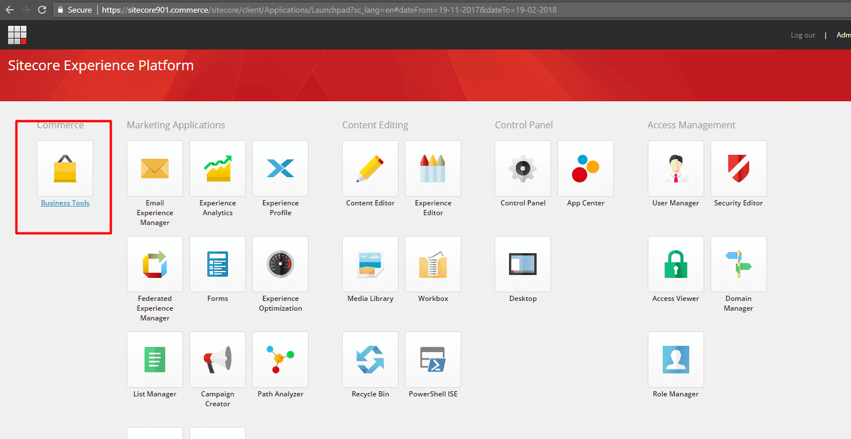Click the User Manager label
851x439 pixels.
point(676,203)
